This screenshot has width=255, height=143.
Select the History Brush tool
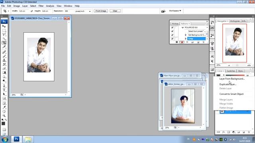tap(4, 64)
